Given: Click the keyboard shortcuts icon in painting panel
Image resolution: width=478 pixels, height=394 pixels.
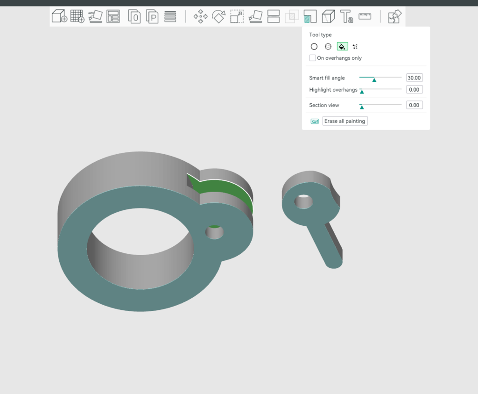Looking at the screenshot, I should [314, 121].
